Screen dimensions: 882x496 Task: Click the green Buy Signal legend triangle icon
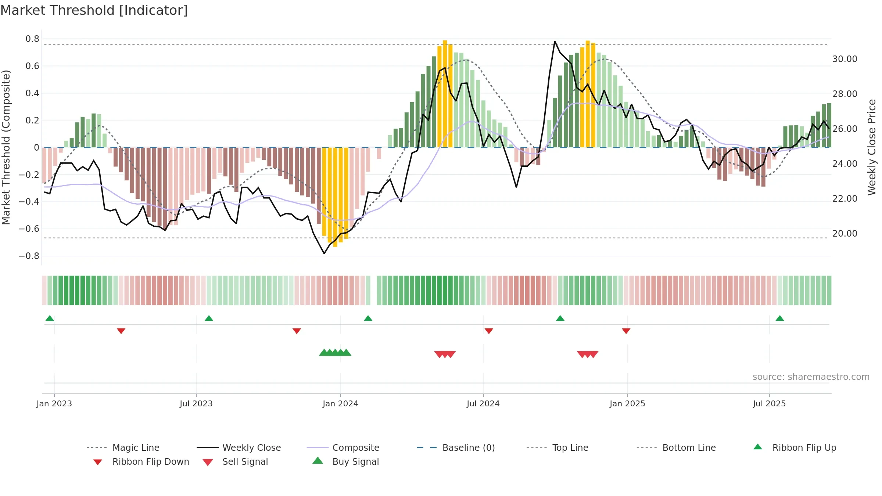pyautogui.click(x=318, y=460)
